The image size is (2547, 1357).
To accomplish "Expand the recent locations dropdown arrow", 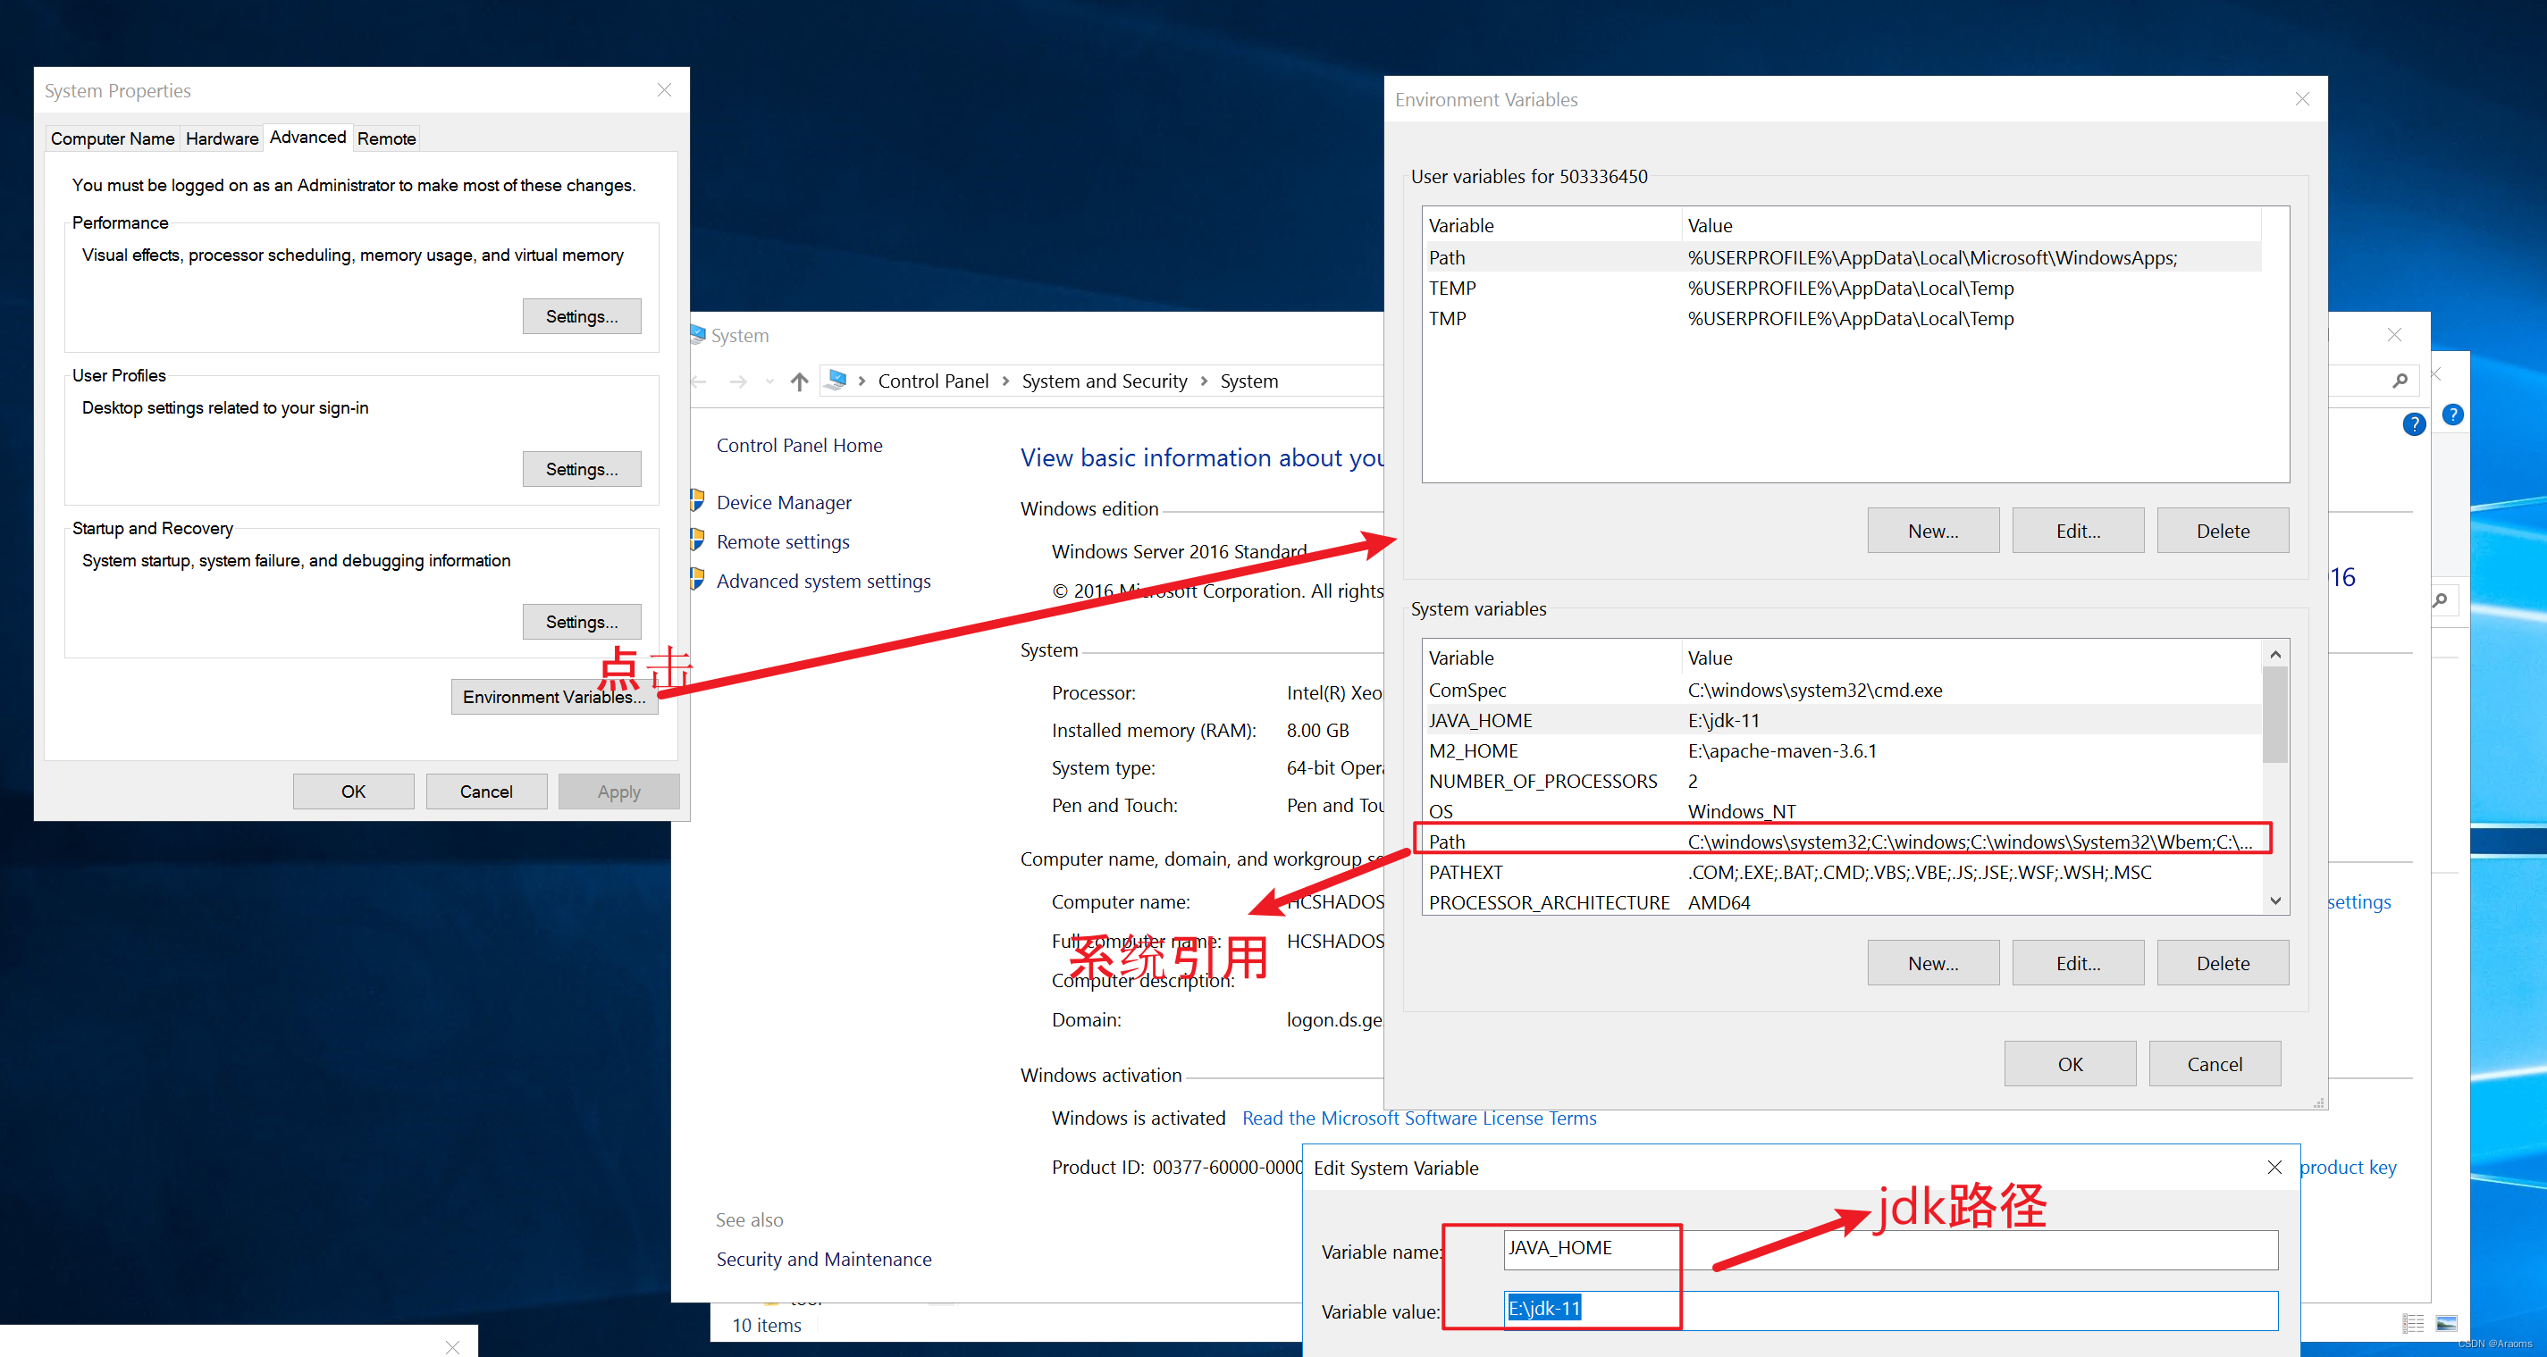I will coord(769,381).
